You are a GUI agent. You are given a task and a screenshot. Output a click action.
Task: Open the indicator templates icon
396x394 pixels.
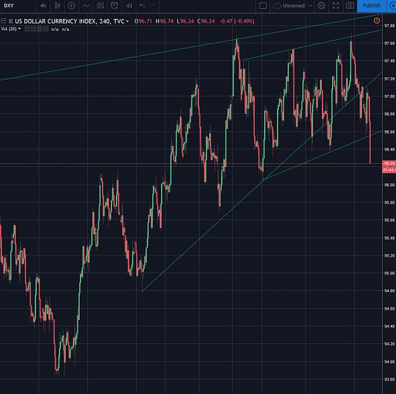point(101,6)
